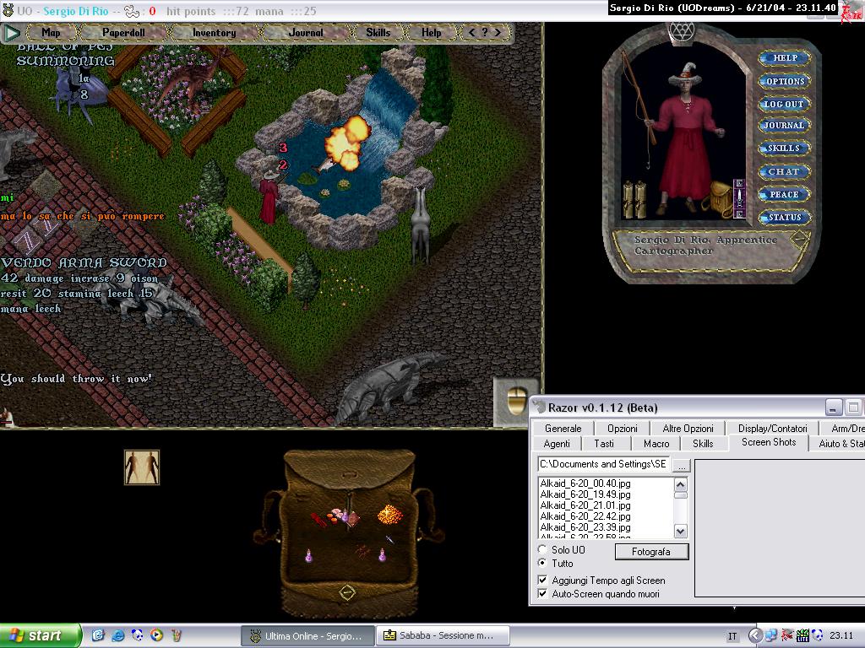Open the left scroll in the paperdoll
Screen dimensions: 865x648
pyautogui.click(x=628, y=200)
